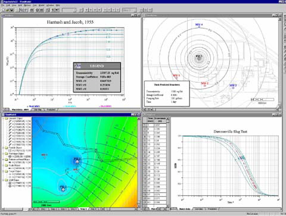The height and width of the screenshot is (216, 286).
Task: Click the Theis Predicted Drawdown info box
Action: point(167,93)
